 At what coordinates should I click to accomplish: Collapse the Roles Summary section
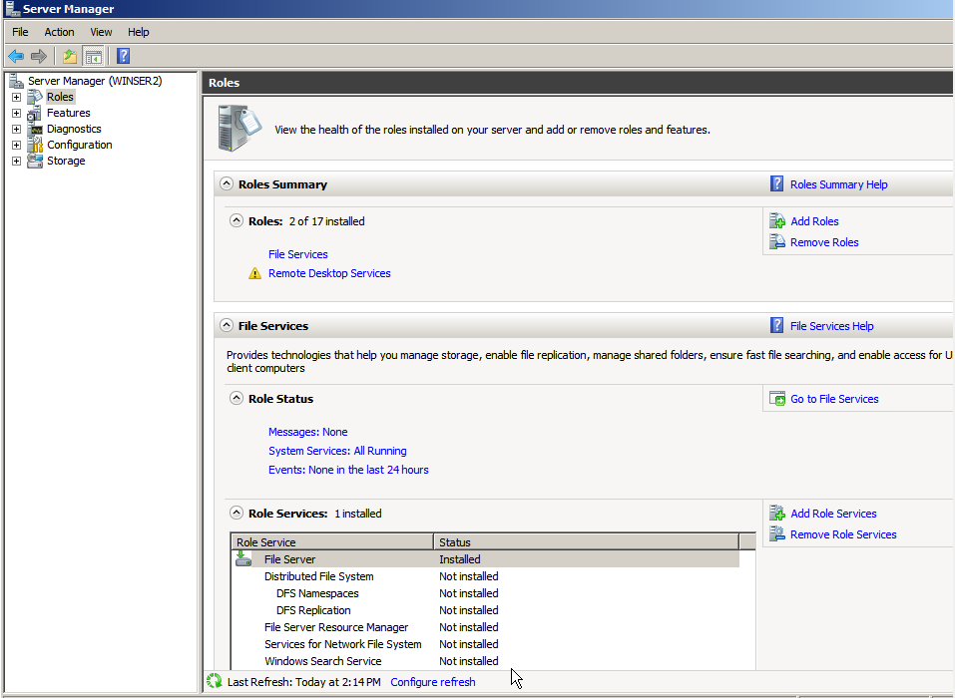[x=227, y=183]
